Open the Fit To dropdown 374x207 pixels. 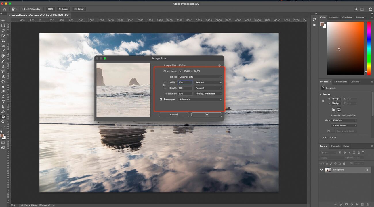point(200,77)
